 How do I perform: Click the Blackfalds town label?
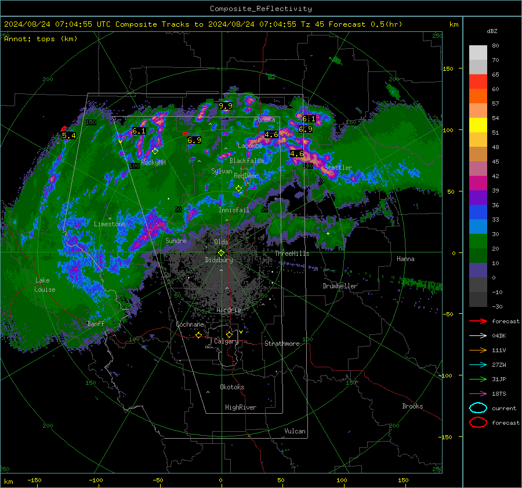(x=246, y=161)
